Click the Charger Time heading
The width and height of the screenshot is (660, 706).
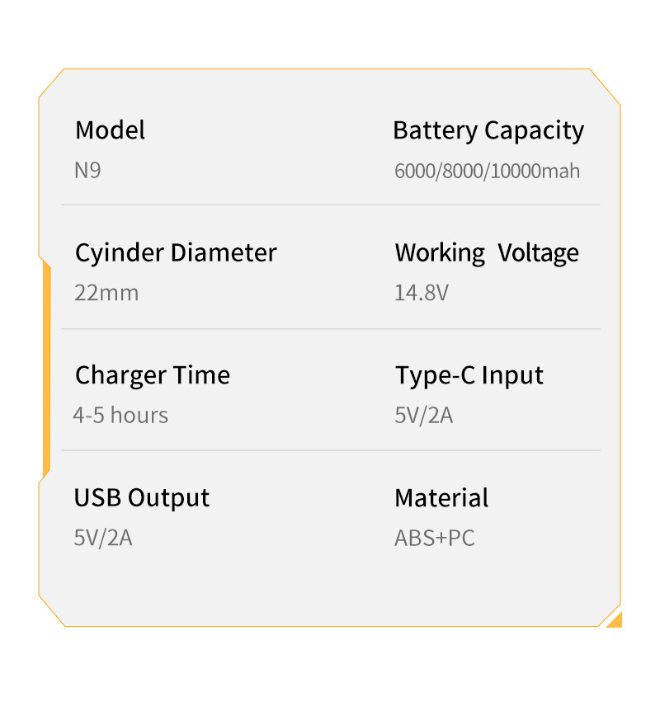(x=153, y=375)
